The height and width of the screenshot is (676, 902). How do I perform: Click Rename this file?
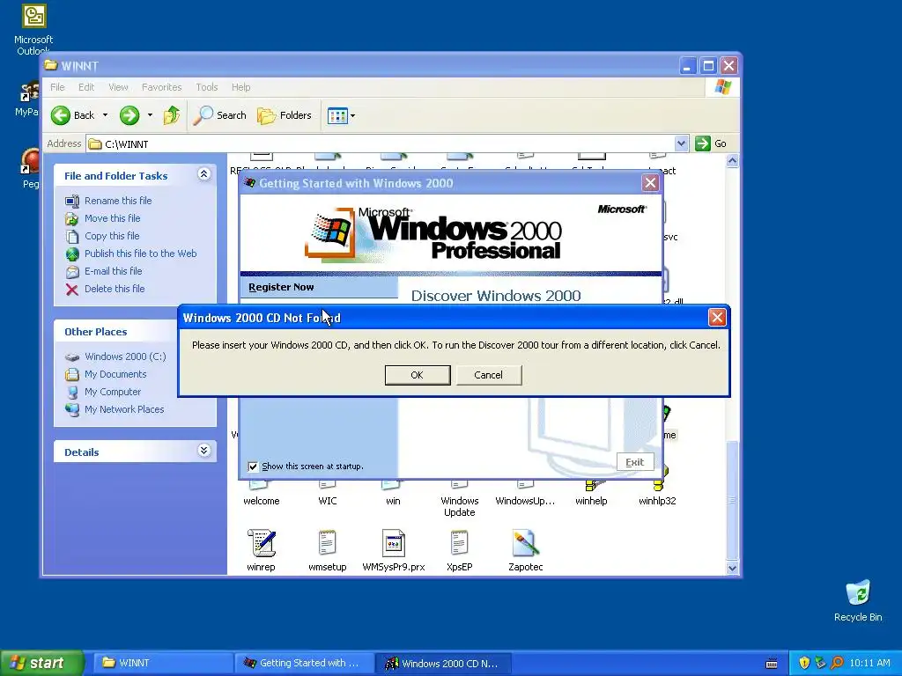(x=118, y=201)
